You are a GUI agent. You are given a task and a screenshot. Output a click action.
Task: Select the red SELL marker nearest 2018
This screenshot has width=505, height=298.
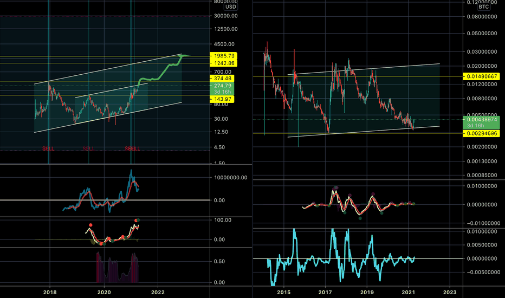tap(48, 148)
